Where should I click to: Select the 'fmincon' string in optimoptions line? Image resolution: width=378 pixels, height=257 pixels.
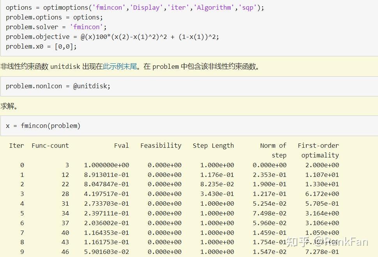(x=110, y=7)
